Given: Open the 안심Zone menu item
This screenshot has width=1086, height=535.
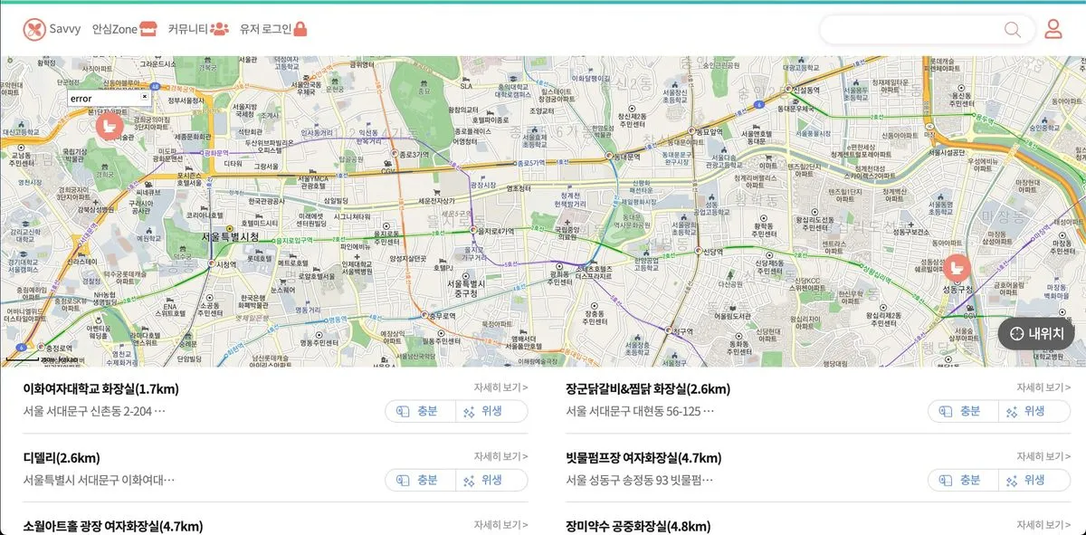Looking at the screenshot, I should pyautogui.click(x=125, y=29).
